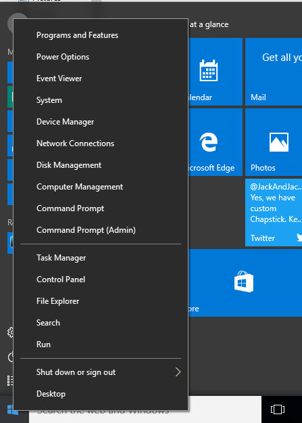The width and height of the screenshot is (302, 423).
Task: Open the Mail tile
Action: tap(274, 72)
